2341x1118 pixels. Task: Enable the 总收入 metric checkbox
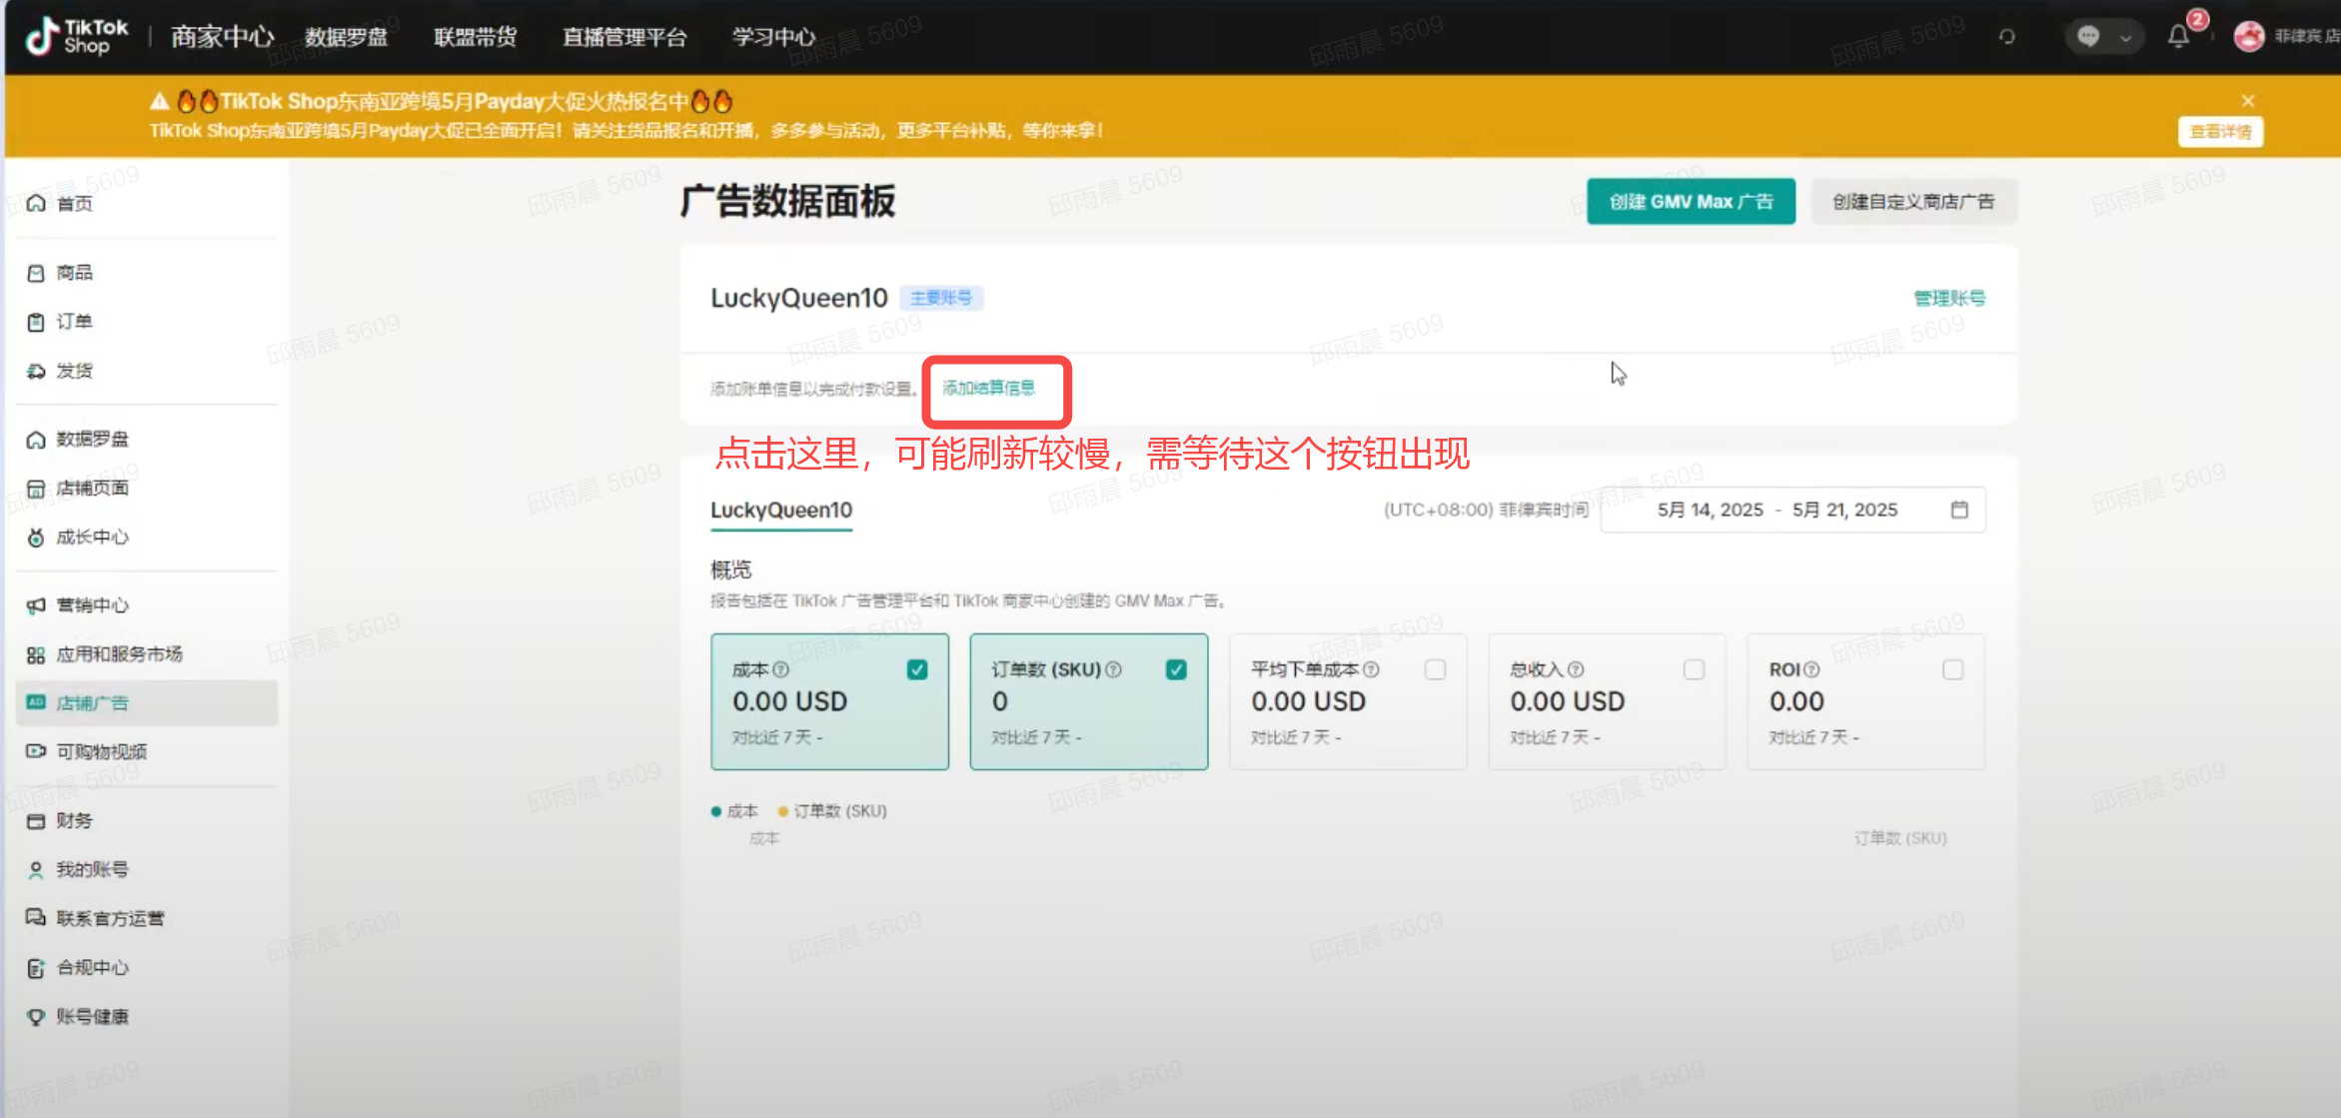click(1694, 669)
